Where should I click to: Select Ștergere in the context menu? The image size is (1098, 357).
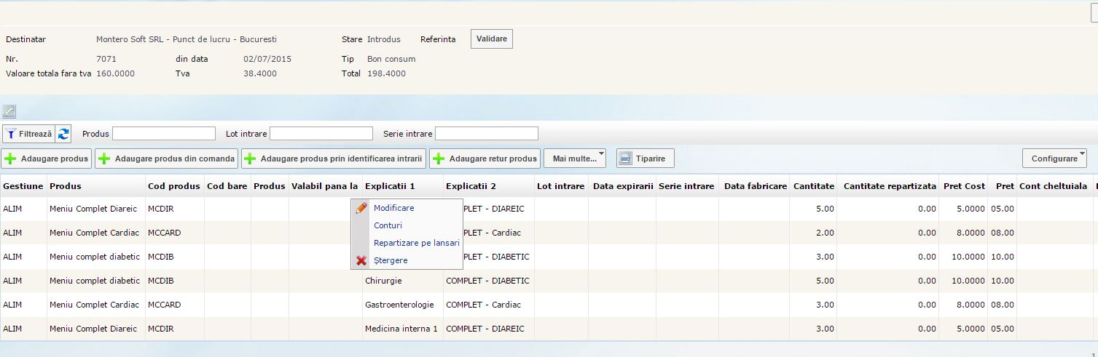391,260
